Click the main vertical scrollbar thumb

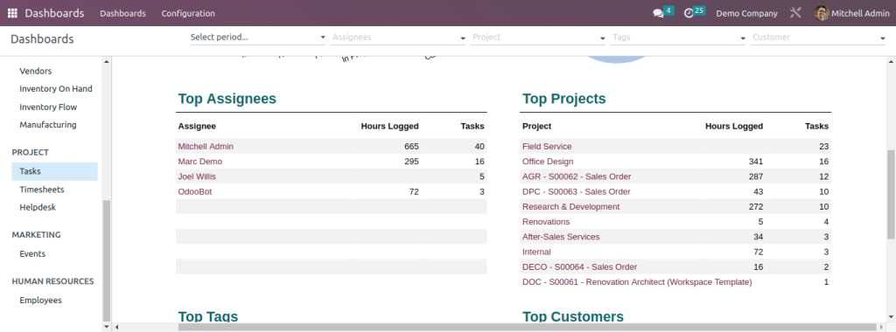(891, 195)
